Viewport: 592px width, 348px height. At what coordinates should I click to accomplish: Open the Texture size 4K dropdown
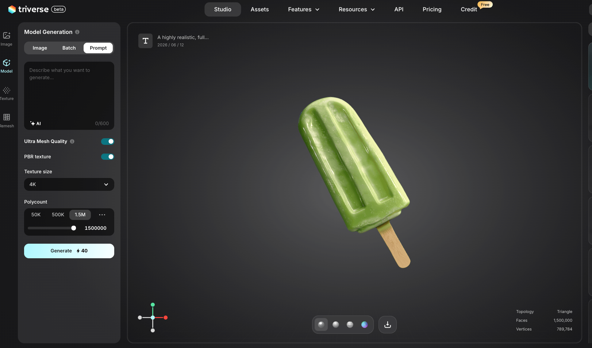tap(69, 185)
